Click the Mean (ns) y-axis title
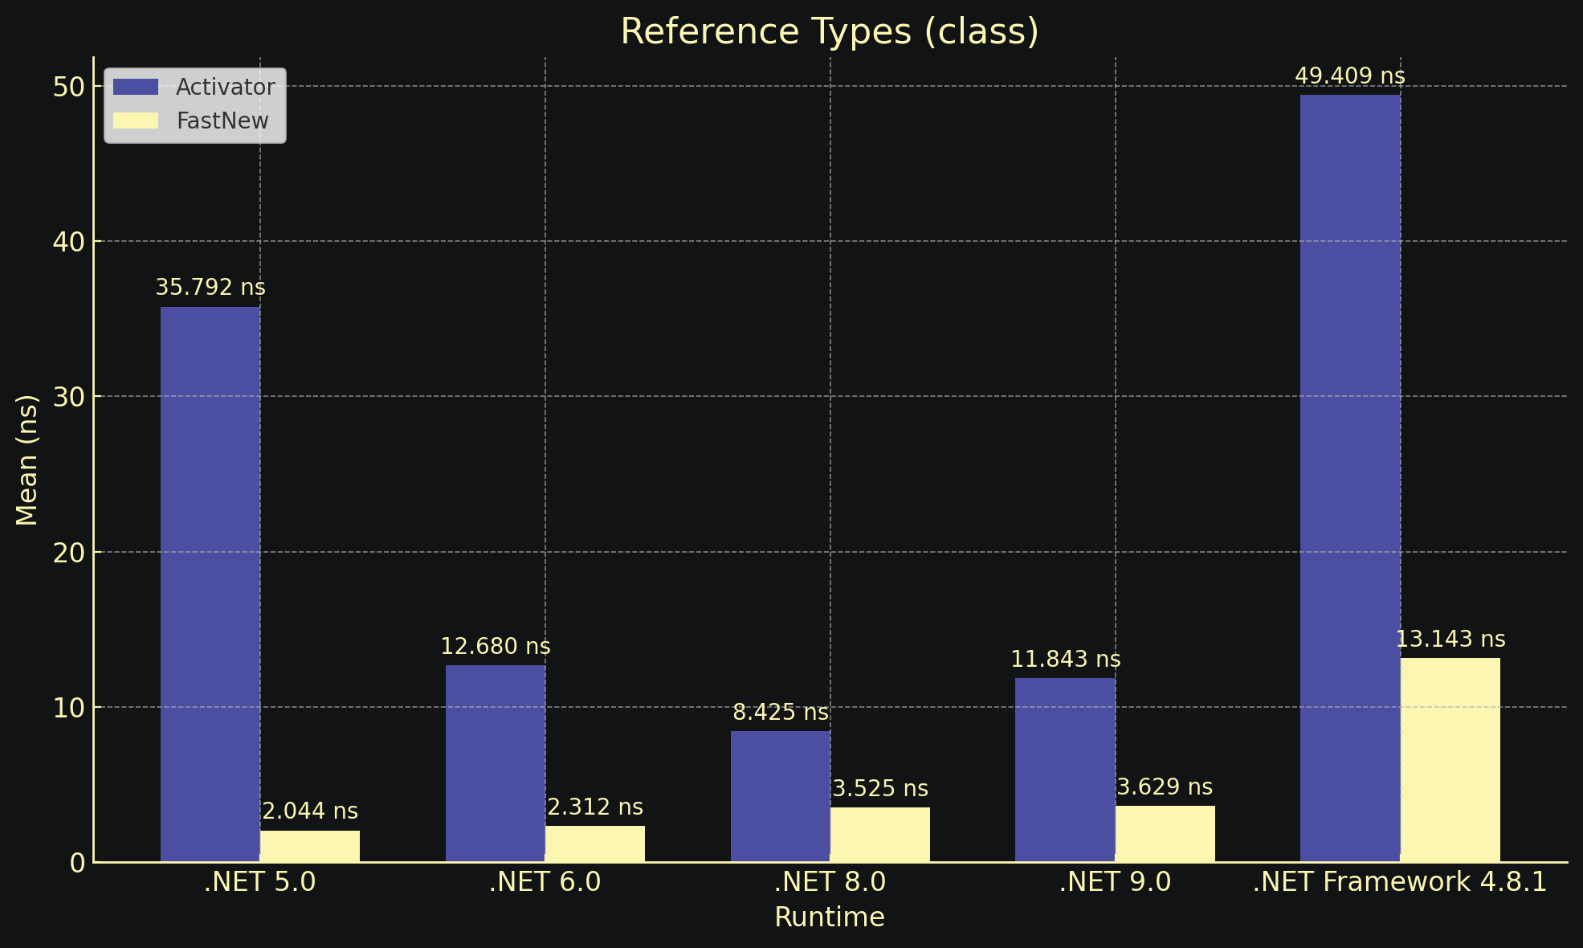 pos(27,460)
